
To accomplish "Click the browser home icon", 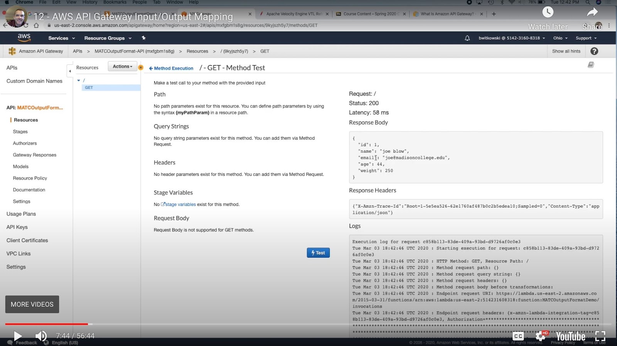I will click(x=36, y=25).
